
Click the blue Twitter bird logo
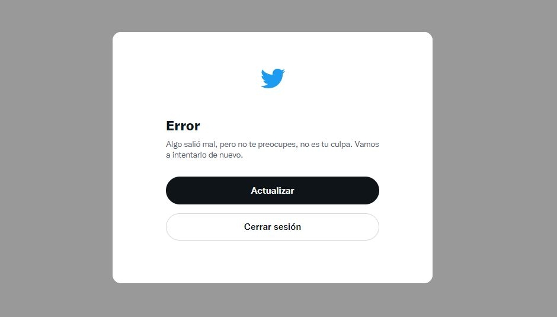[x=273, y=78]
